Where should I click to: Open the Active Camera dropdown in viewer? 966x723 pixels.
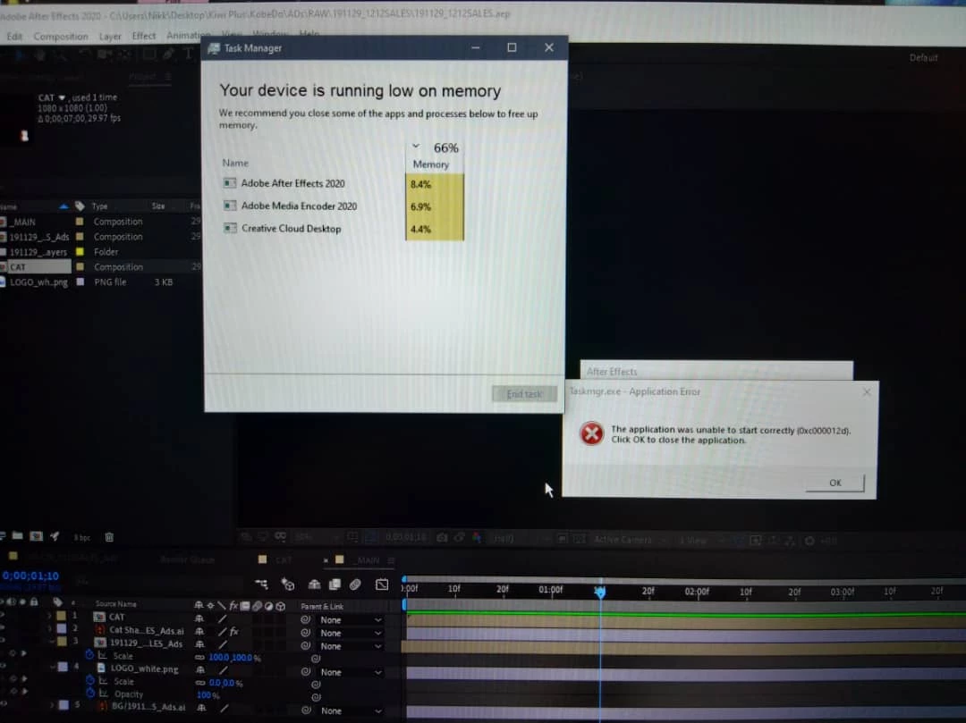coord(631,540)
